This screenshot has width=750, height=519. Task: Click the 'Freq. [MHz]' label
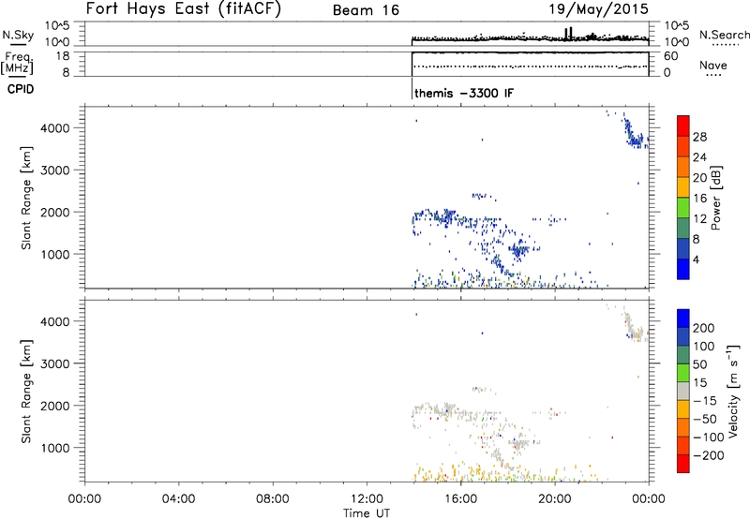pos(17,63)
